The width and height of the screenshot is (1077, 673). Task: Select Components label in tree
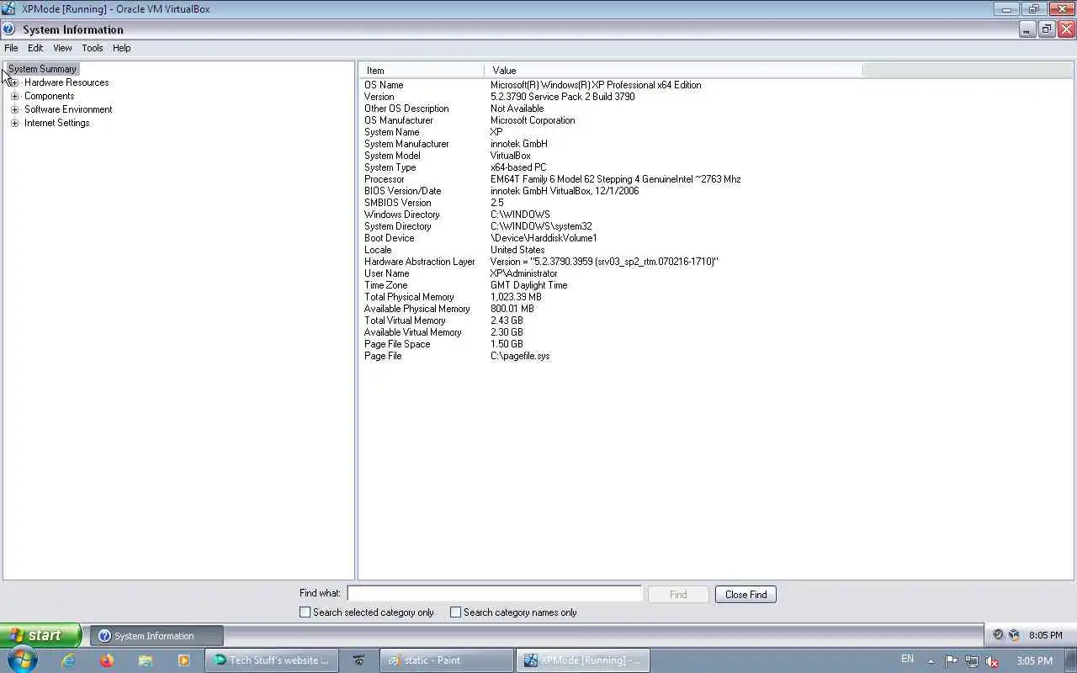pos(49,96)
